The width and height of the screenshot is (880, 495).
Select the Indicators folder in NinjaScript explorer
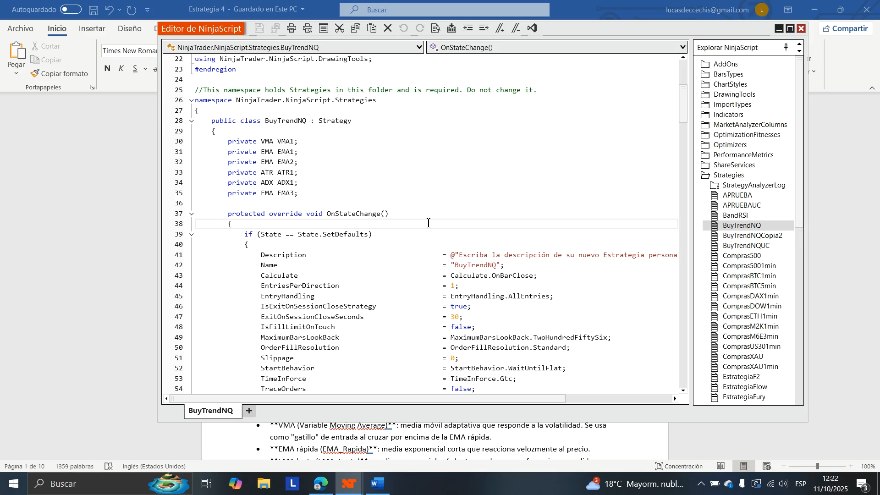[x=728, y=115]
